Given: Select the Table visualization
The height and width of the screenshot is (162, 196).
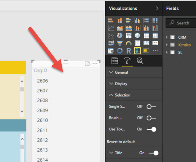Looking at the screenshot, I should click(x=146, y=35).
